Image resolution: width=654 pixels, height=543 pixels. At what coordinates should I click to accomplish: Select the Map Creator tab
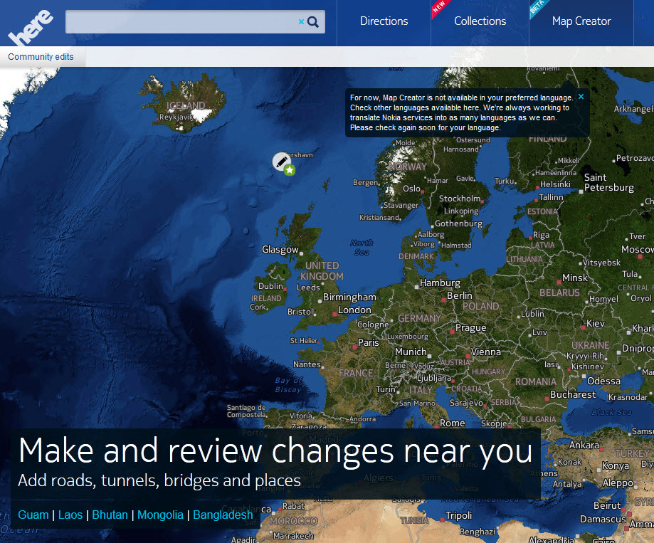(x=581, y=21)
